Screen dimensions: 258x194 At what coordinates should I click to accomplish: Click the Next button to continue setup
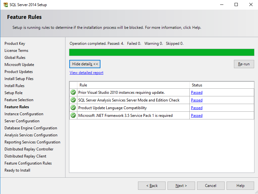click(181, 185)
